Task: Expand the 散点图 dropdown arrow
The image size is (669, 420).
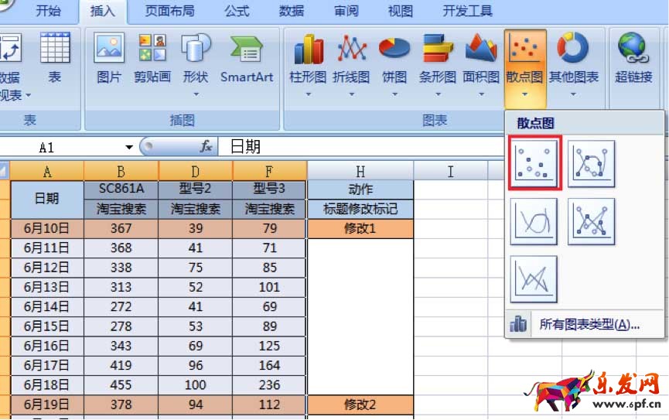Action: click(x=525, y=94)
